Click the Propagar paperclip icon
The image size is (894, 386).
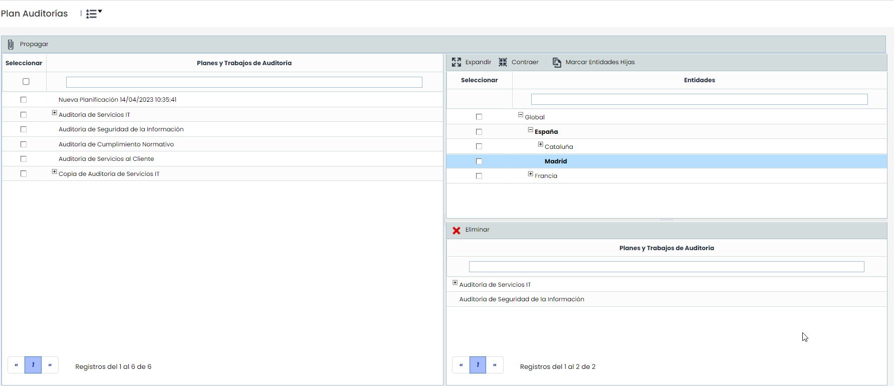(11, 45)
